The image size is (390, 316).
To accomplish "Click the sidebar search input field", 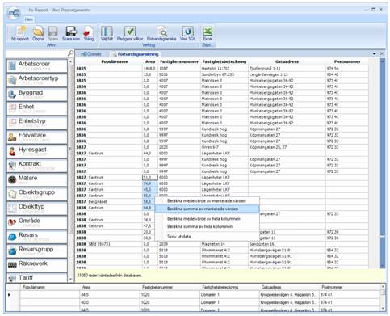I will click(x=36, y=53).
